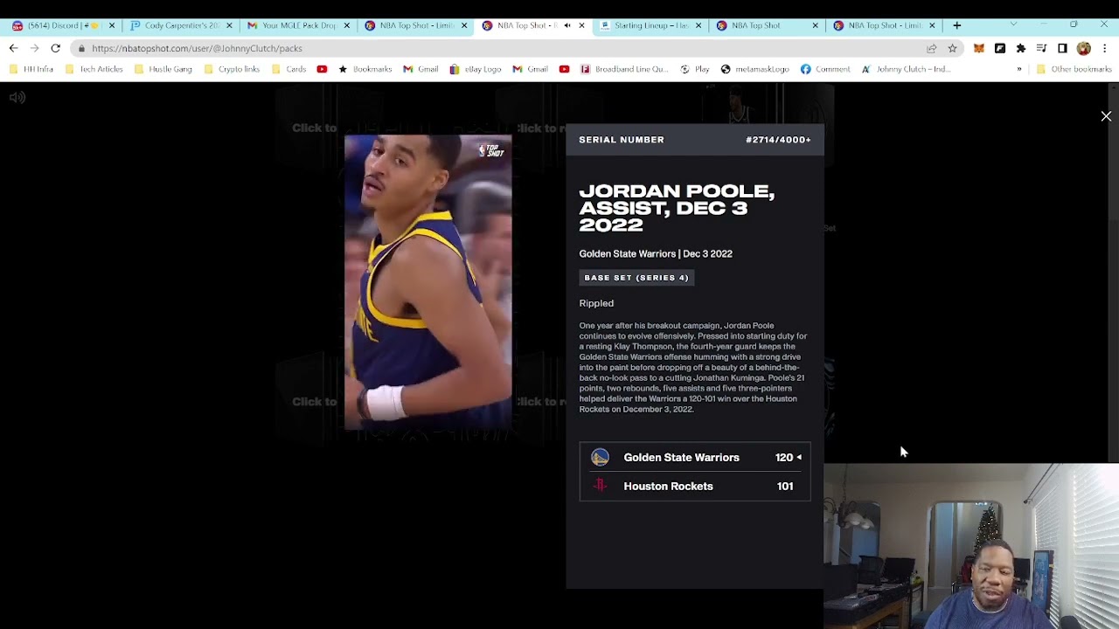The height and width of the screenshot is (629, 1119).
Task: Show hidden bookmarks via the double chevron
Action: tap(1018, 69)
